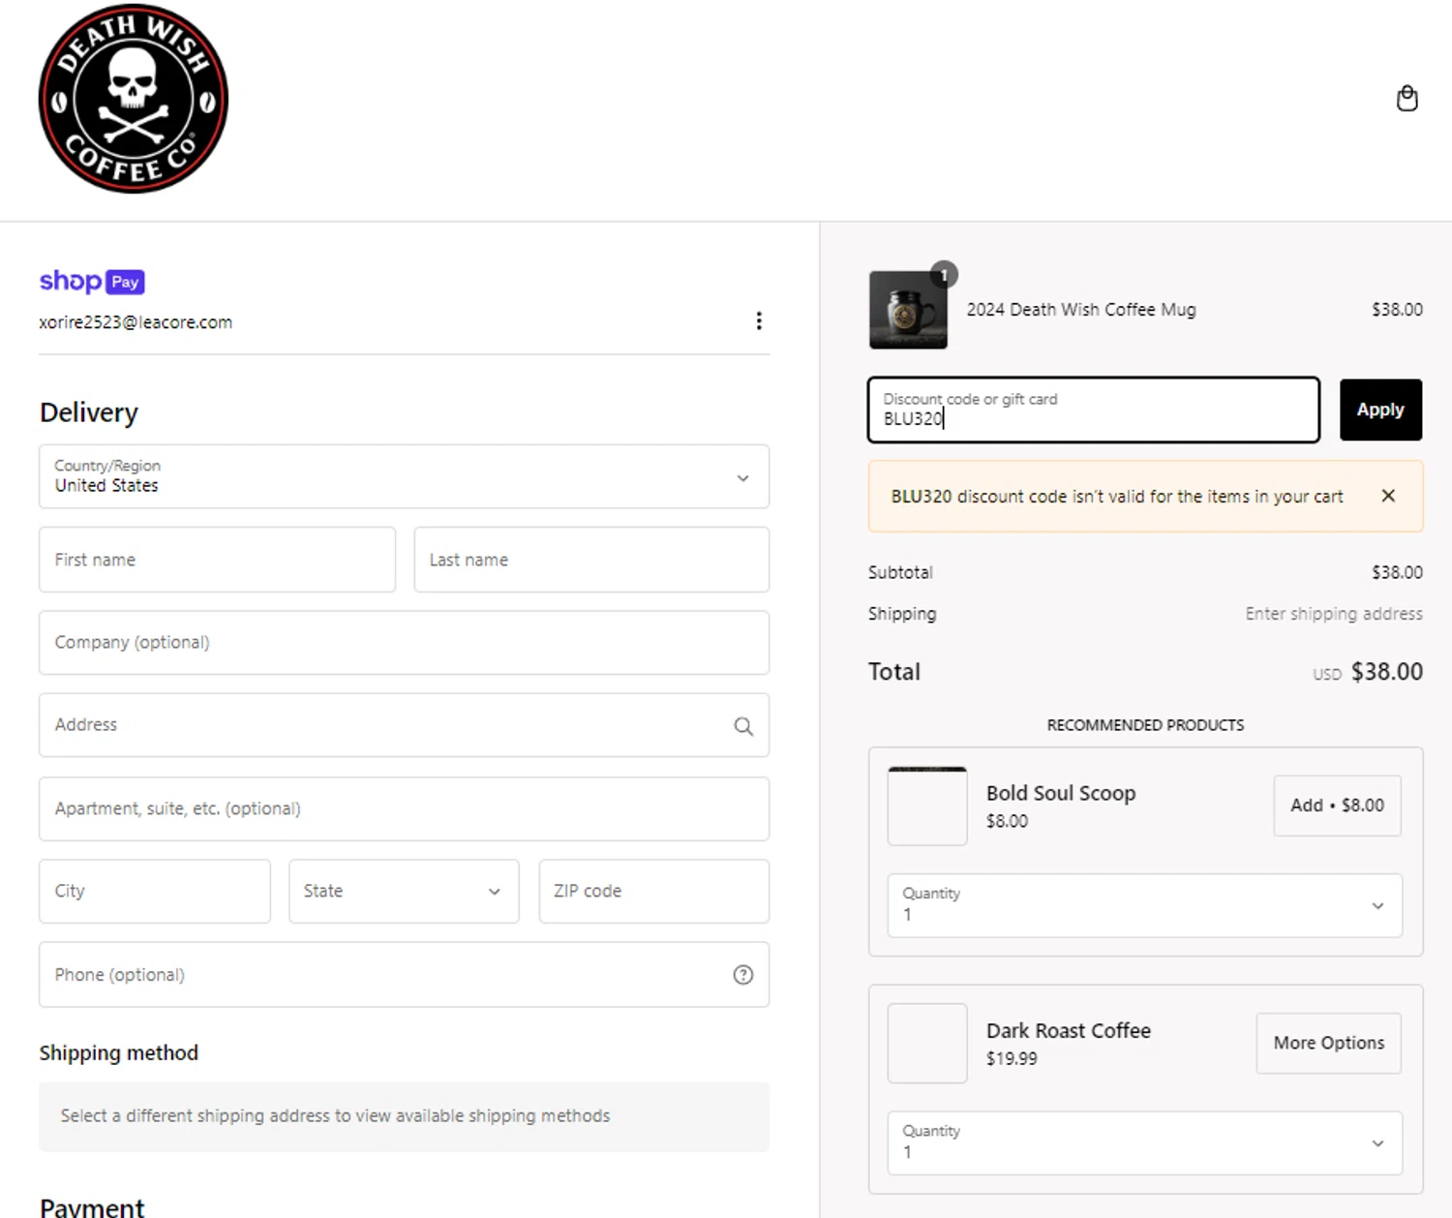Screen dimensions: 1452x1218
Task: Click the Payment heading
Action: click(x=92, y=1207)
